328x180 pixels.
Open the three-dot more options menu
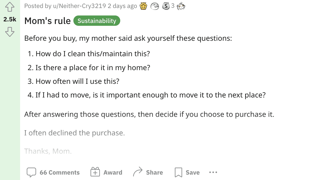click(213, 172)
